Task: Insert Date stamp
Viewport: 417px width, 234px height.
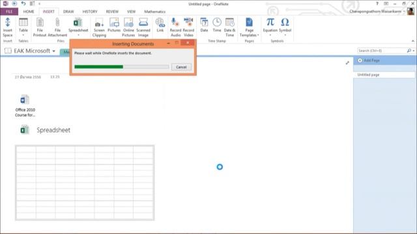Action: 204,25
